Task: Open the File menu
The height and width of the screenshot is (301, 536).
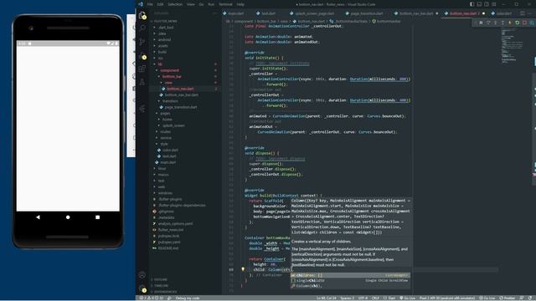Action: 150,4
